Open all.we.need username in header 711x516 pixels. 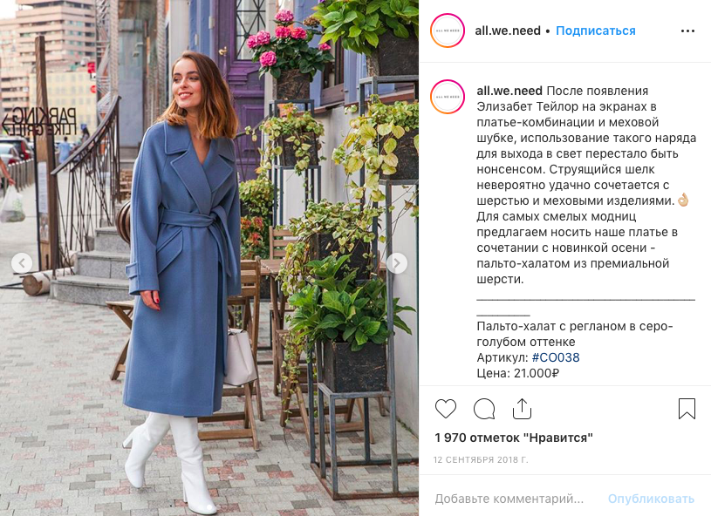click(x=508, y=31)
